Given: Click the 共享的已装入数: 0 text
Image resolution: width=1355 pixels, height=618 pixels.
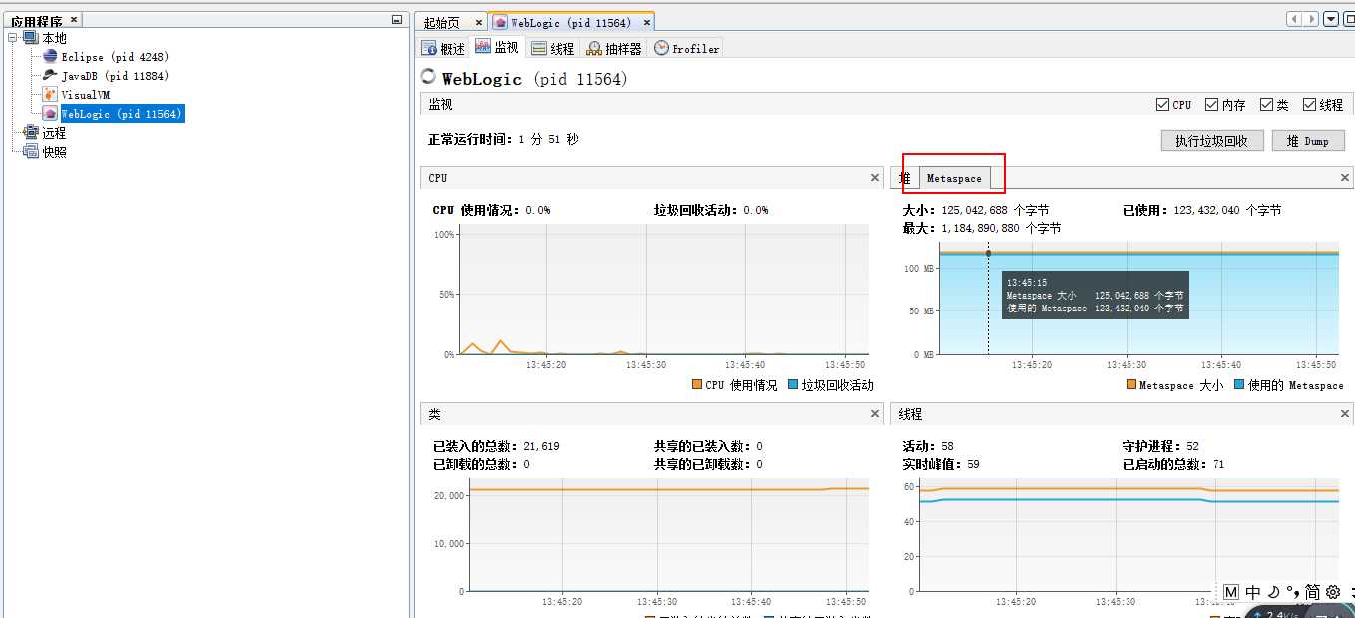Looking at the screenshot, I should 708,446.
